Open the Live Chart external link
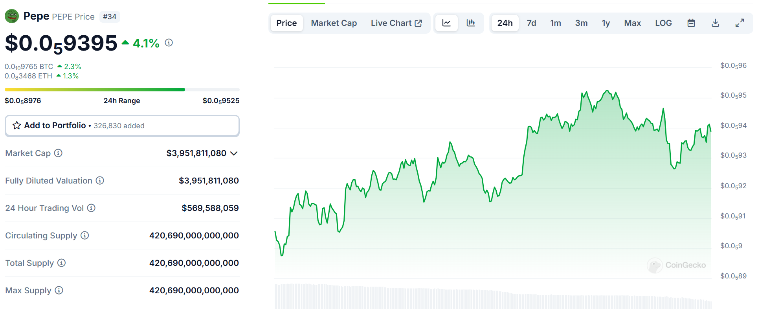The width and height of the screenshot is (758, 309). [396, 23]
